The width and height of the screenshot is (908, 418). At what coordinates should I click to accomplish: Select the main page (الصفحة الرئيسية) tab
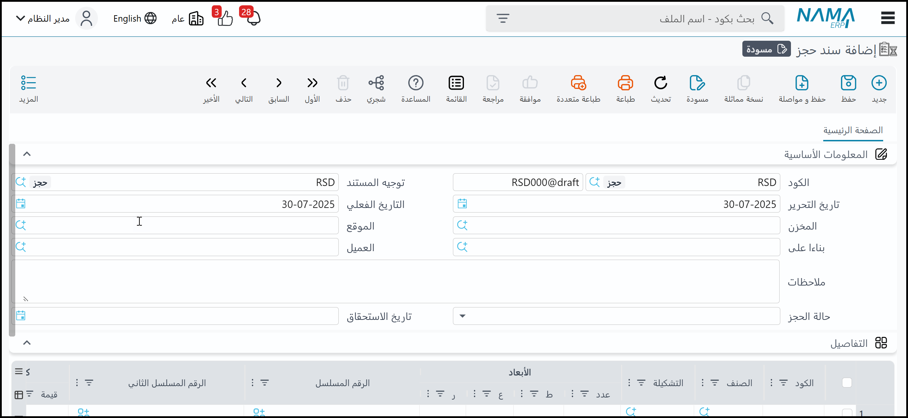(853, 130)
